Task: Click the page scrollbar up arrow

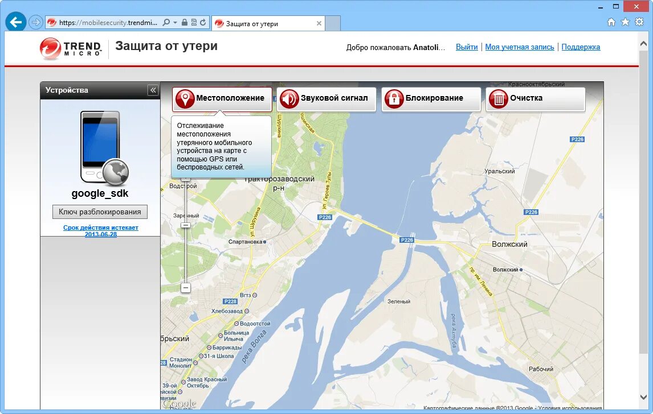Action: tap(643, 44)
